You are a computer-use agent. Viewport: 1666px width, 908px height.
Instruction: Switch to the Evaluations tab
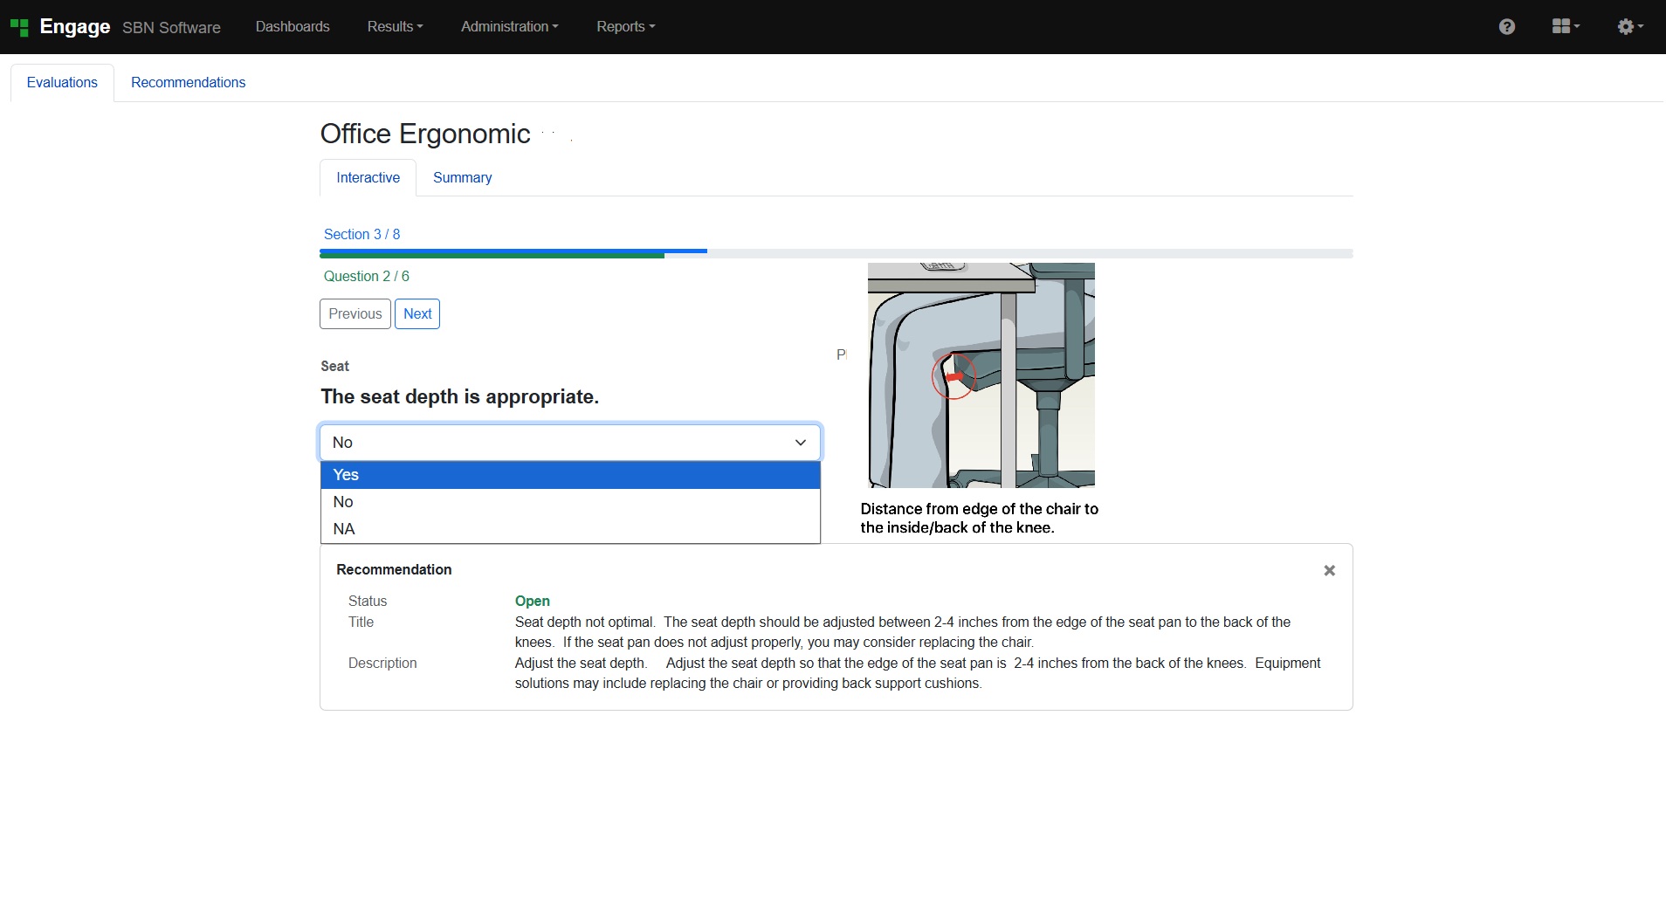pos(62,82)
